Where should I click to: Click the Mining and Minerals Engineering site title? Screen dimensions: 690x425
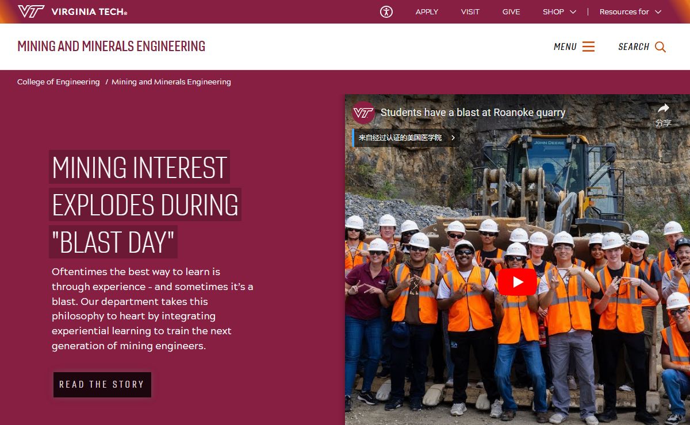[x=111, y=46]
